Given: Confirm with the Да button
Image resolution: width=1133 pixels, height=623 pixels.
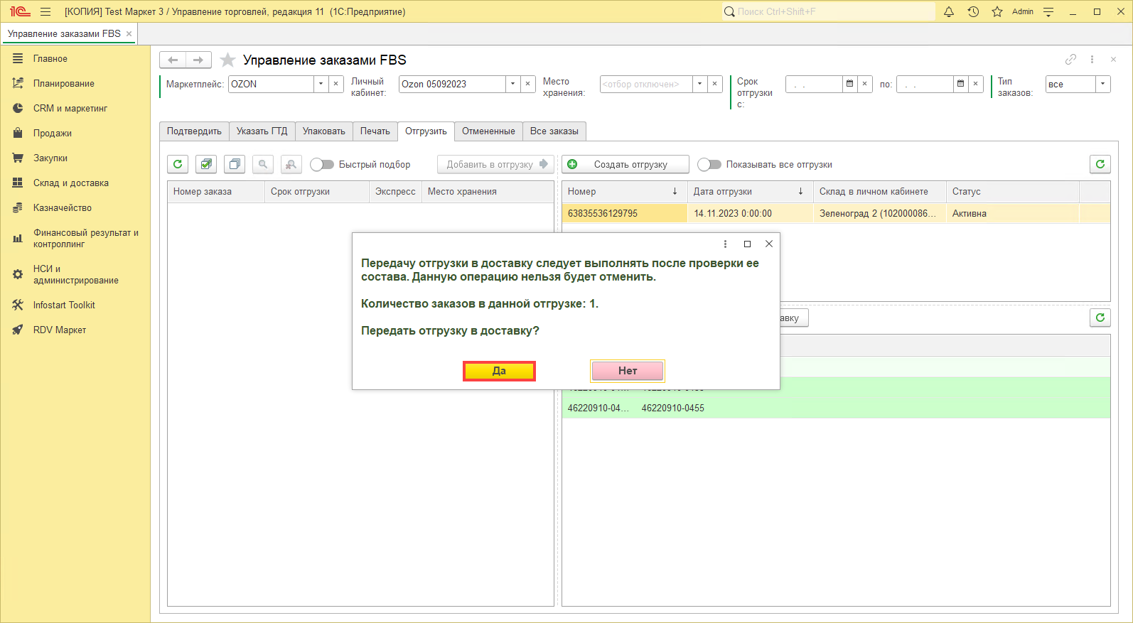Looking at the screenshot, I should 499,371.
